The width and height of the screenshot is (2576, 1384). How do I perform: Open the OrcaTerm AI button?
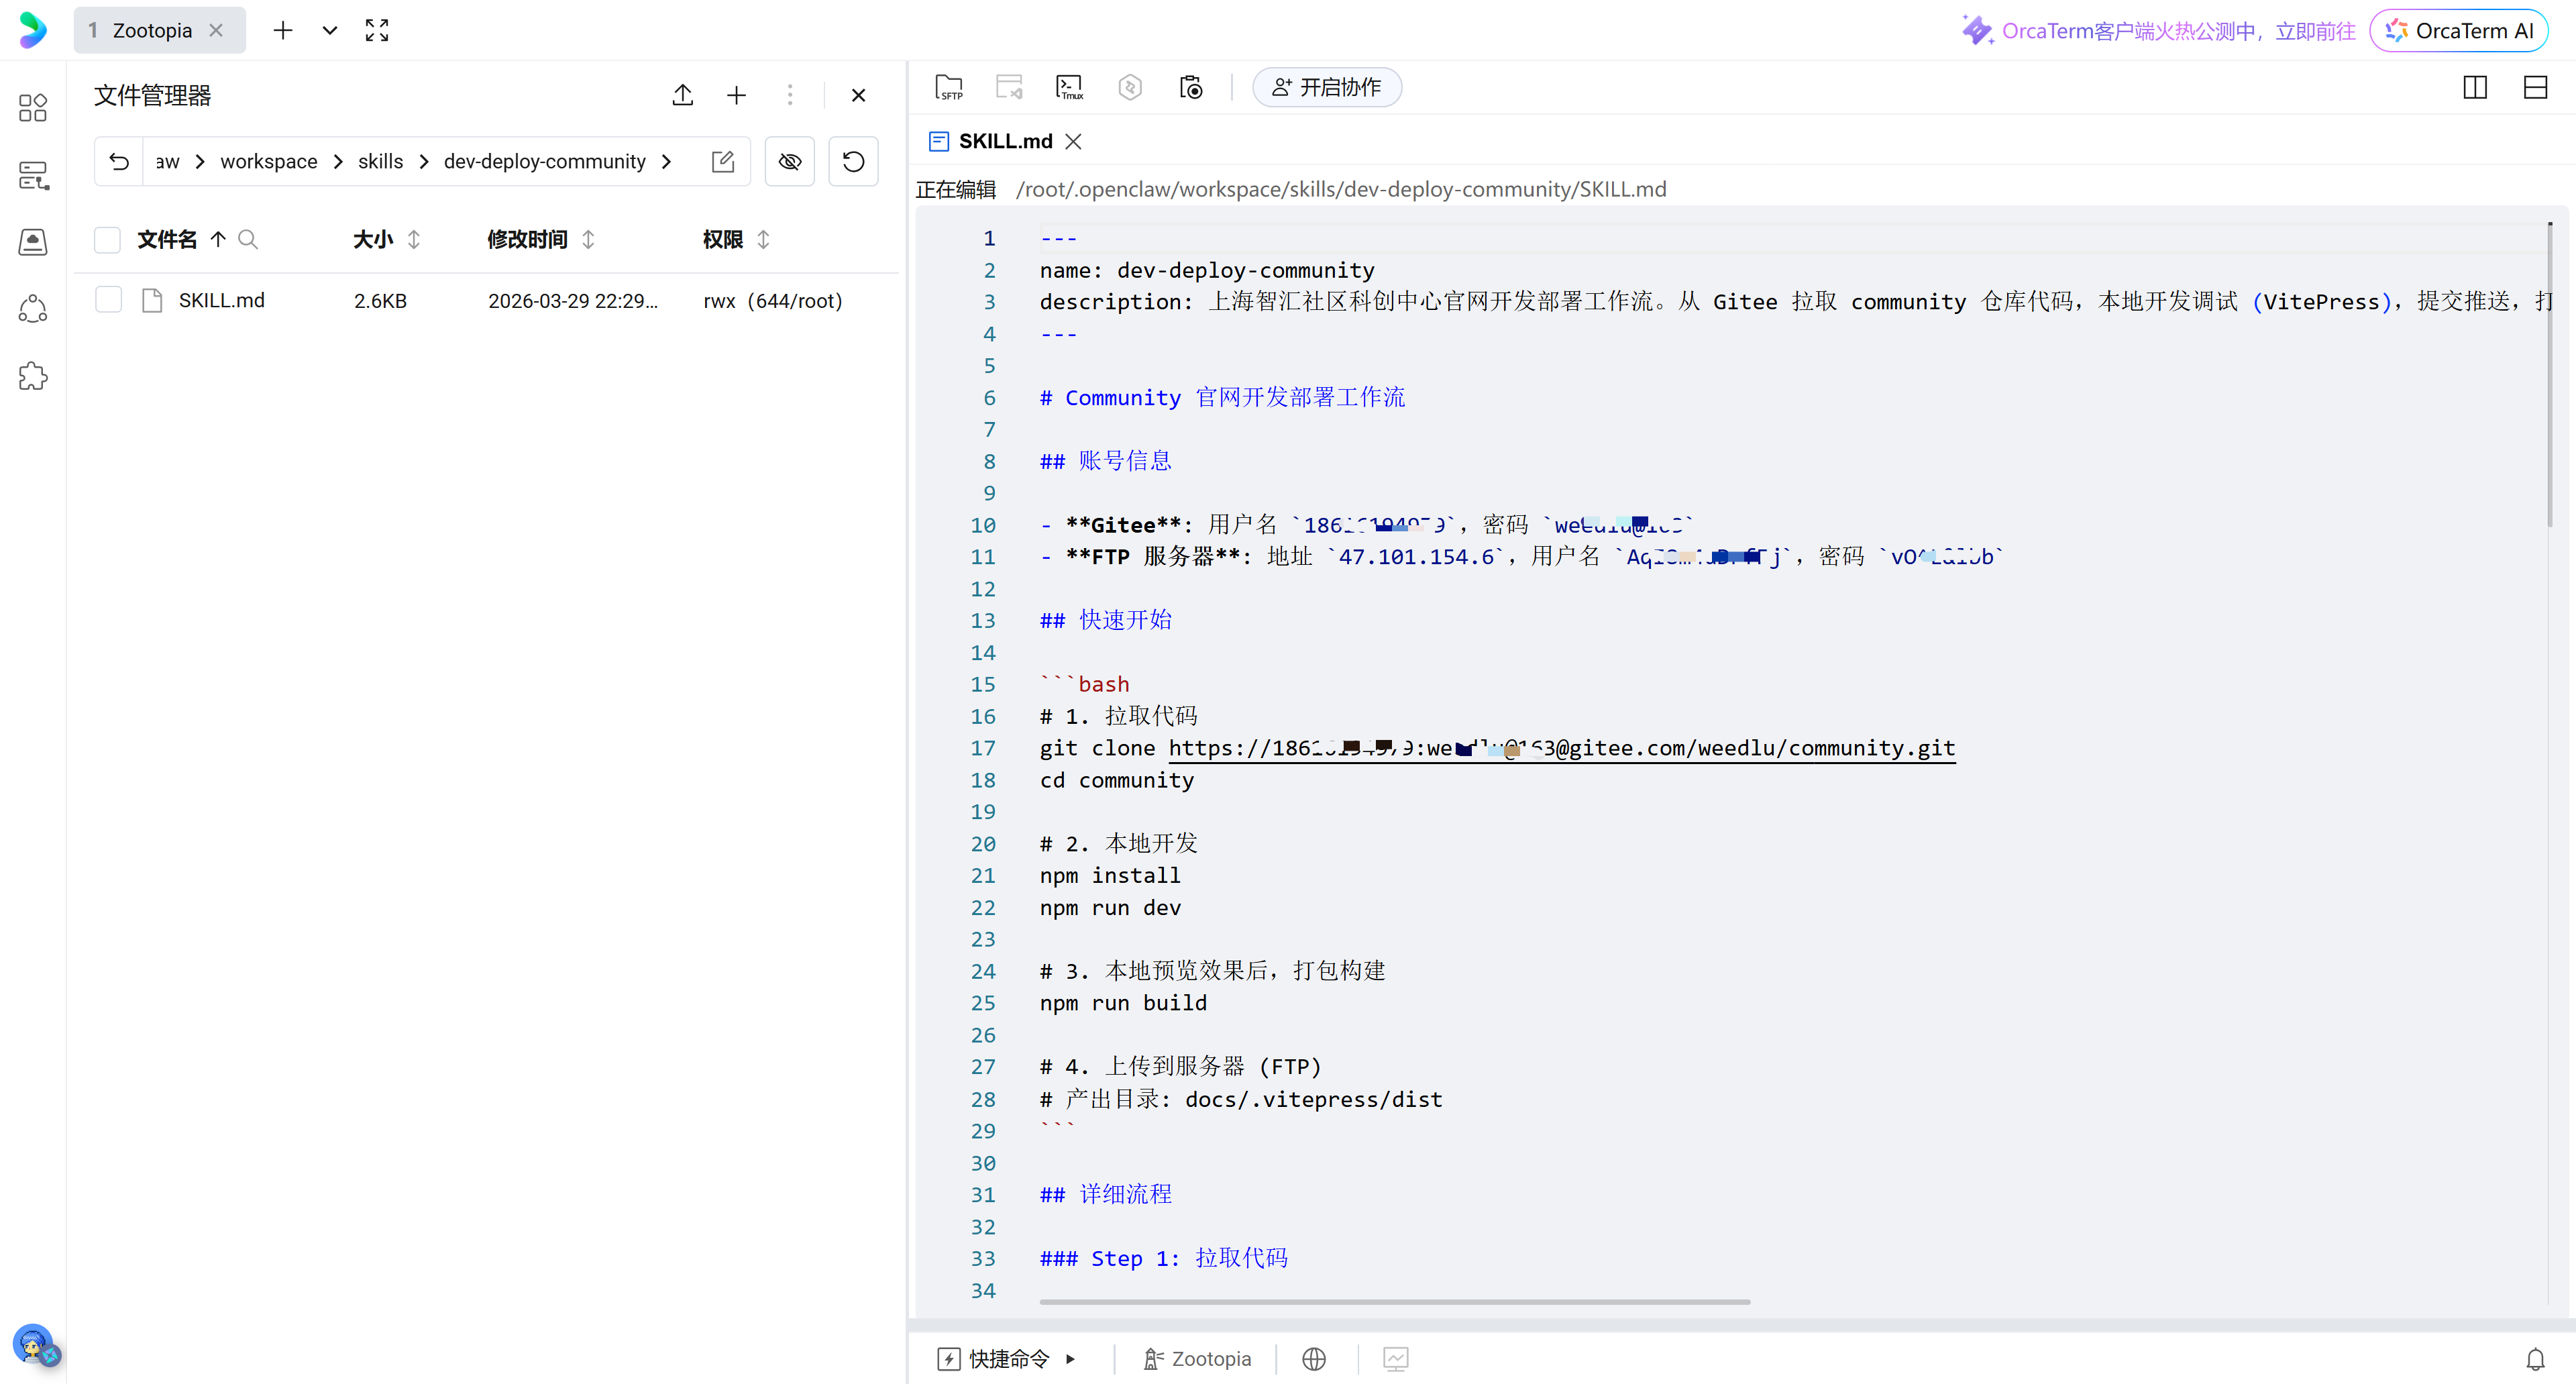click(x=2459, y=30)
